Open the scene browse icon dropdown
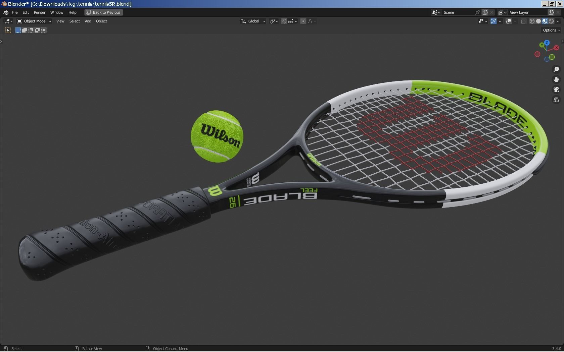This screenshot has height=352, width=564. pos(436,12)
